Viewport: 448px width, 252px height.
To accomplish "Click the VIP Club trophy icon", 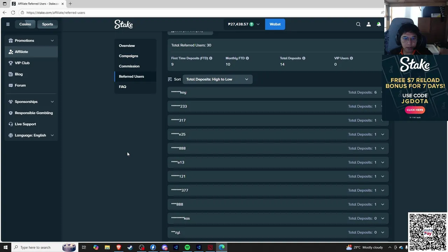I will 10,63.
